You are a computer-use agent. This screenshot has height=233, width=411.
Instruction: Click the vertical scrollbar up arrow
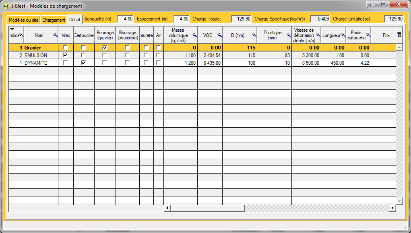[399, 47]
